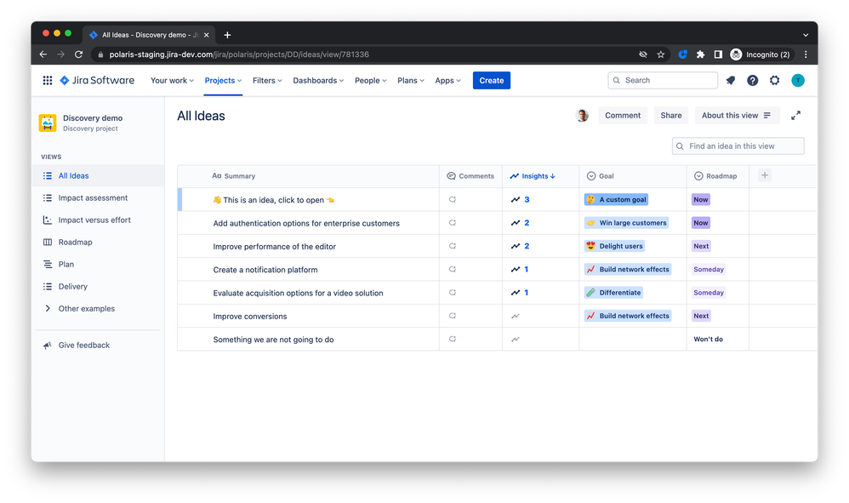Bookmark page with star icon
Screen dimensions: 849x503
point(661,54)
